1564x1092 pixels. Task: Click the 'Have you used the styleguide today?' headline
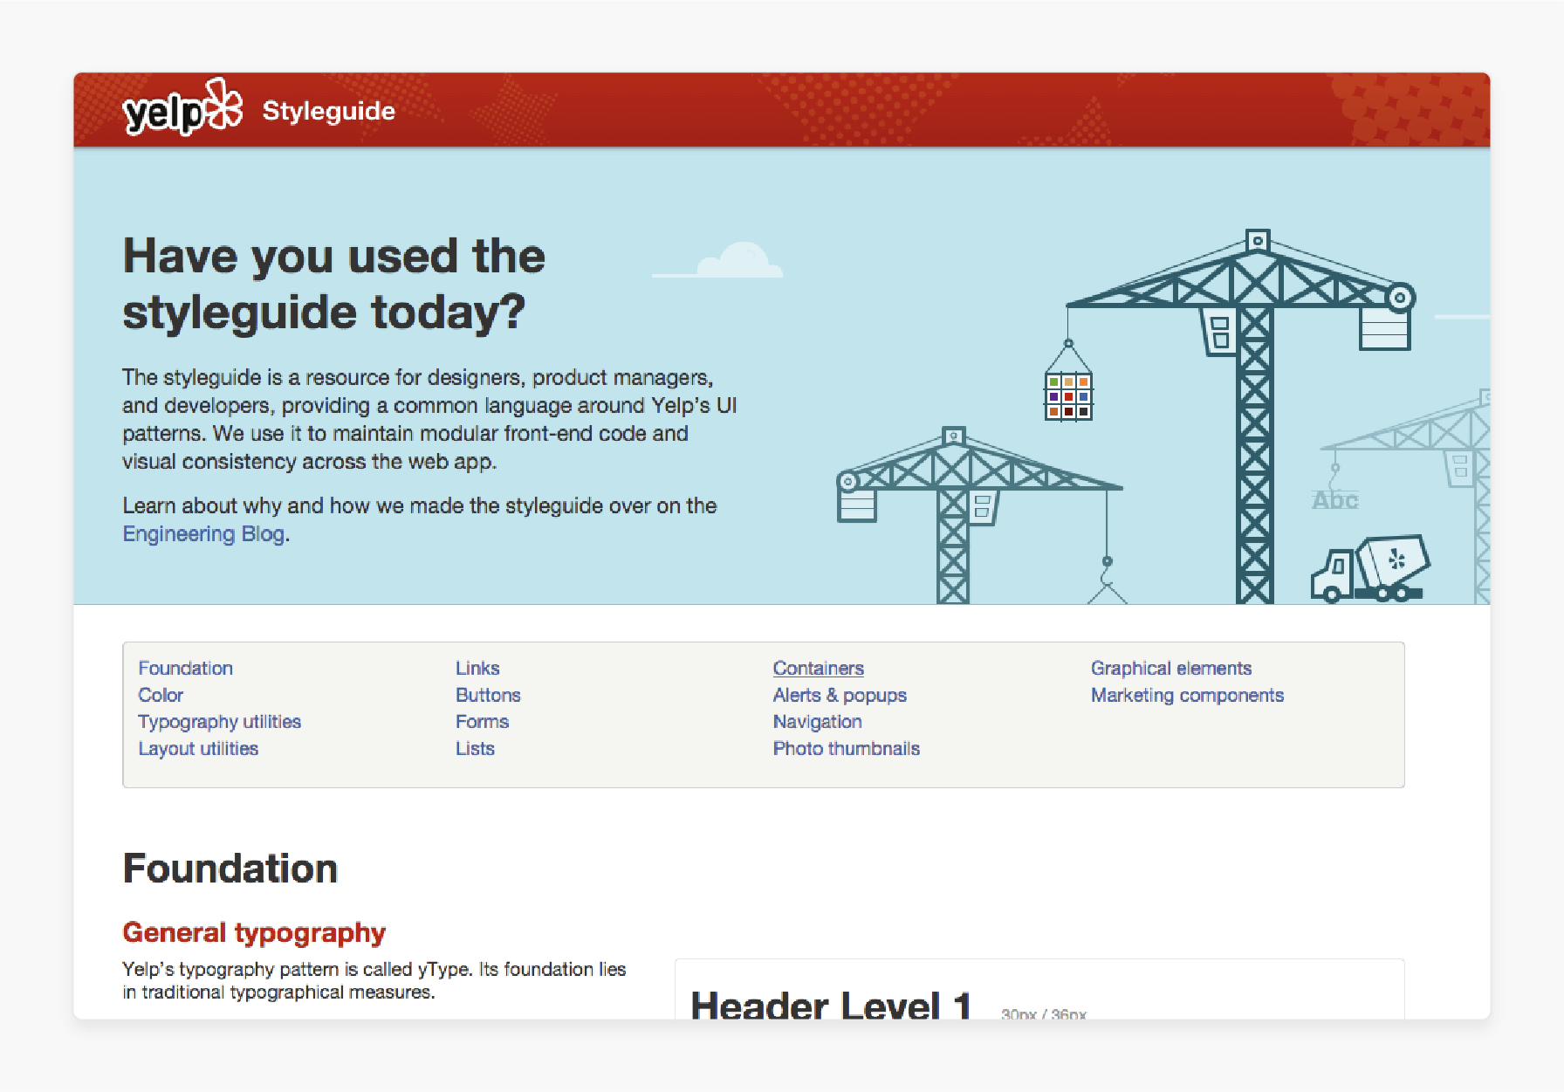[x=334, y=284]
